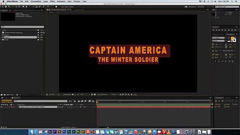Open the layer Parent None dropdown

pyautogui.click(x=88, y=107)
